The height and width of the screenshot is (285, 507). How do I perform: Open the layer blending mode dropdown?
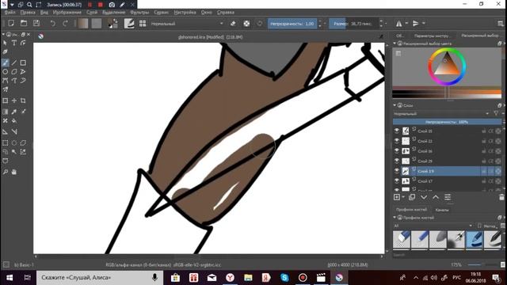441,114
